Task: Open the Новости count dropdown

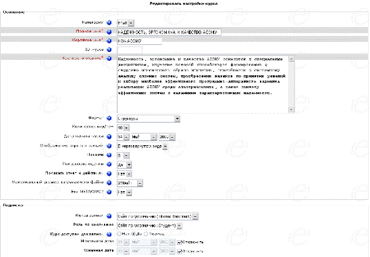Action: [x=123, y=155]
